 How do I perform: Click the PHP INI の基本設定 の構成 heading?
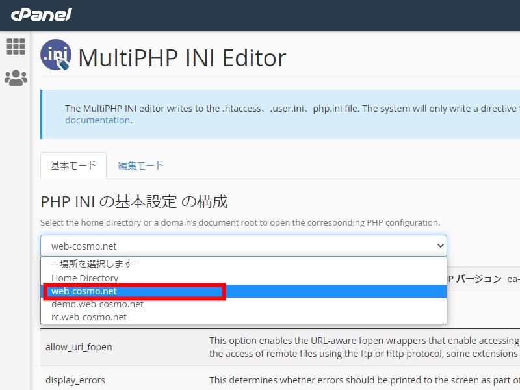click(x=134, y=201)
